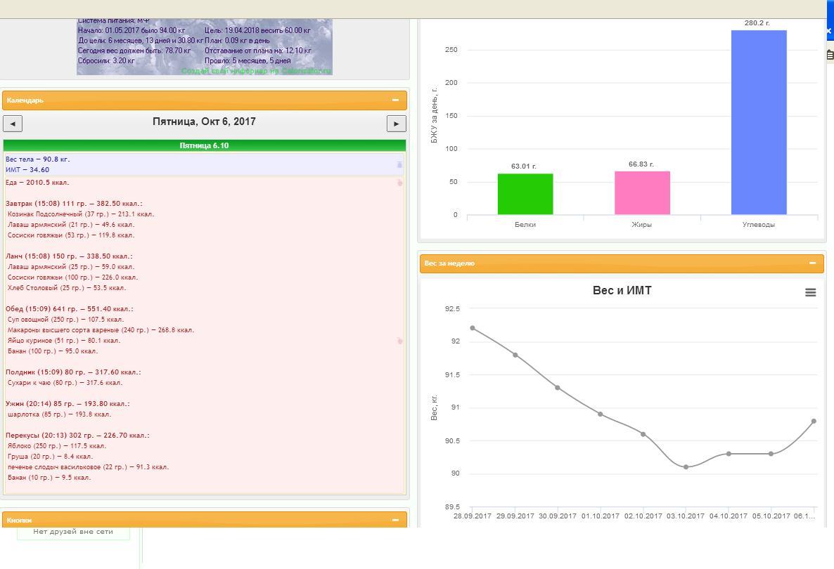
Task: Open the weight chart hamburger menu
Action: pyautogui.click(x=810, y=293)
